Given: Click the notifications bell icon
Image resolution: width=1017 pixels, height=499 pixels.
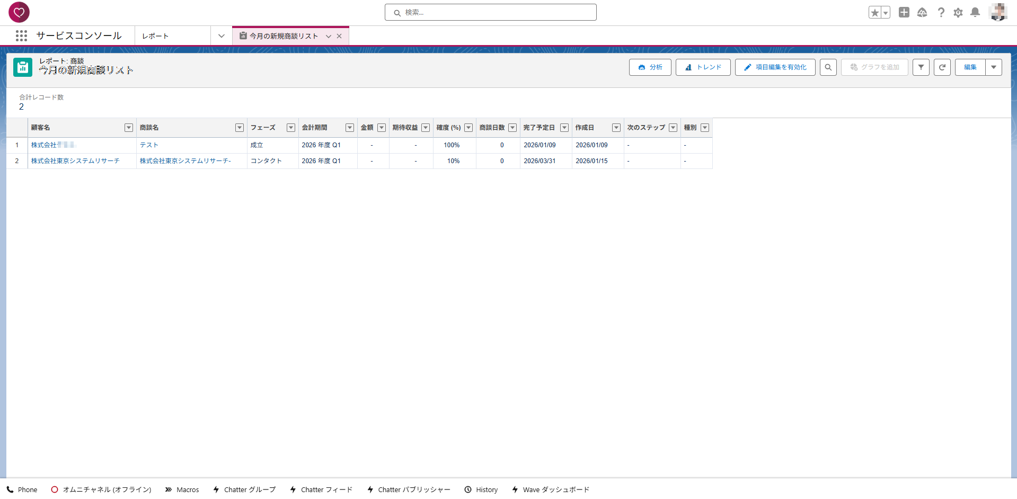Looking at the screenshot, I should pyautogui.click(x=975, y=12).
